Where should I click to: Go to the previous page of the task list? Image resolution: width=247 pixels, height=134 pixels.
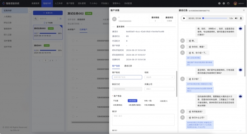[39, 60]
